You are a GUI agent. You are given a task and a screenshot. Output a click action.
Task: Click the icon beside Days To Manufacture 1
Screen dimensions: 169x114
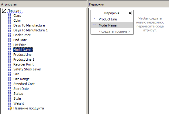tap(10, 30)
